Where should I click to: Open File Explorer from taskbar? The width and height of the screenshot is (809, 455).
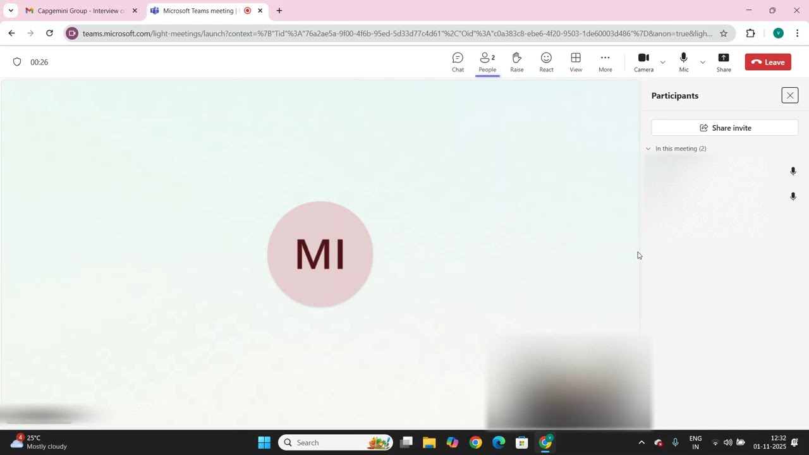point(429,442)
